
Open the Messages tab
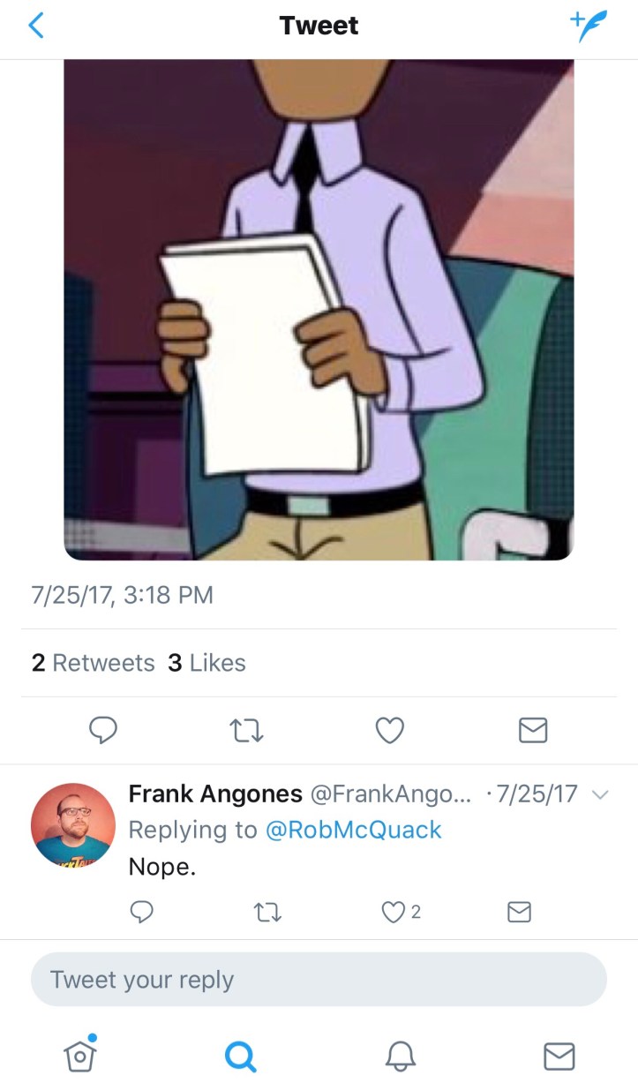pyautogui.click(x=559, y=1055)
